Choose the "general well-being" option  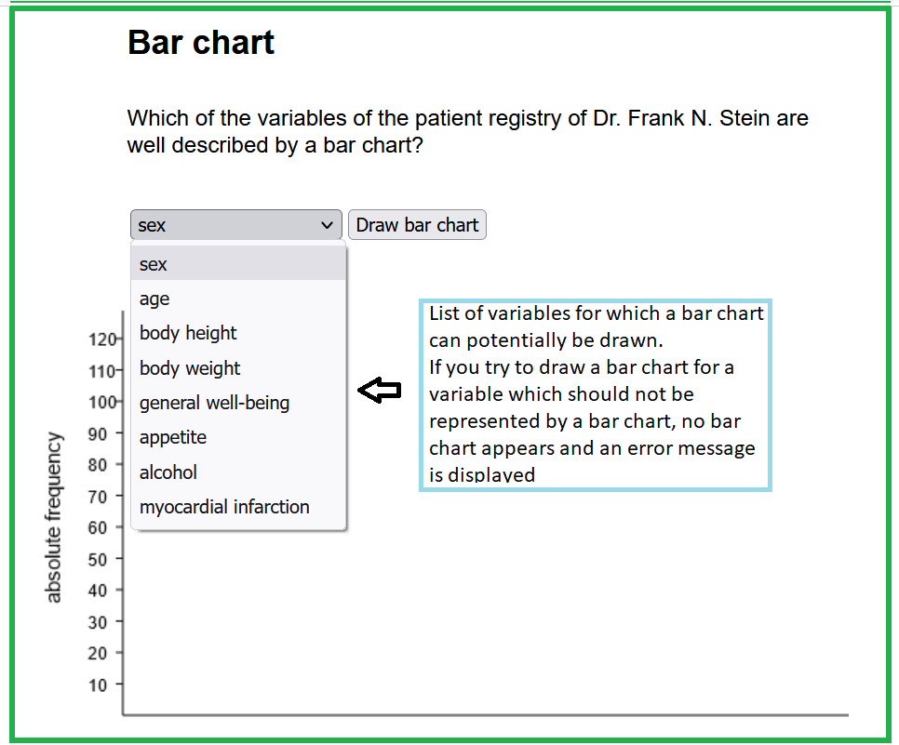click(214, 403)
